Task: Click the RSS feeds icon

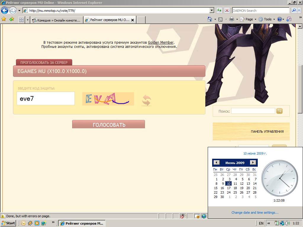Action: (220, 19)
